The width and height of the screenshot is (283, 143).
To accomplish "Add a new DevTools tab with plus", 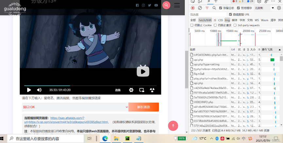I will 216,1.
